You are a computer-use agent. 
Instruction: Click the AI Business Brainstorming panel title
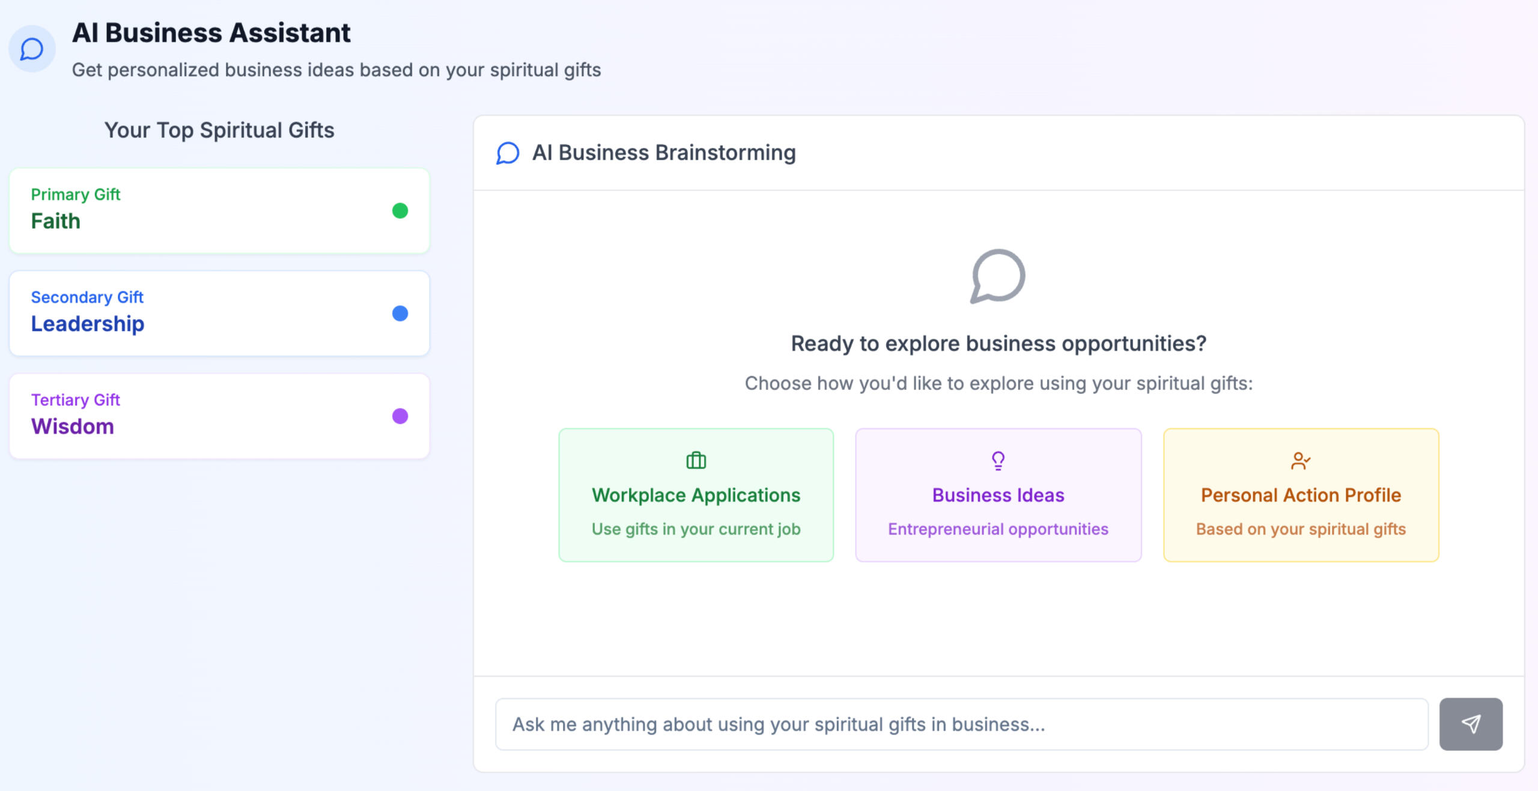pos(664,153)
